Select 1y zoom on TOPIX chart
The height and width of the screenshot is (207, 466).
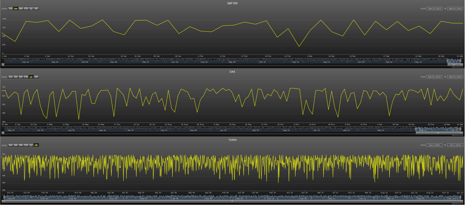click(31, 145)
